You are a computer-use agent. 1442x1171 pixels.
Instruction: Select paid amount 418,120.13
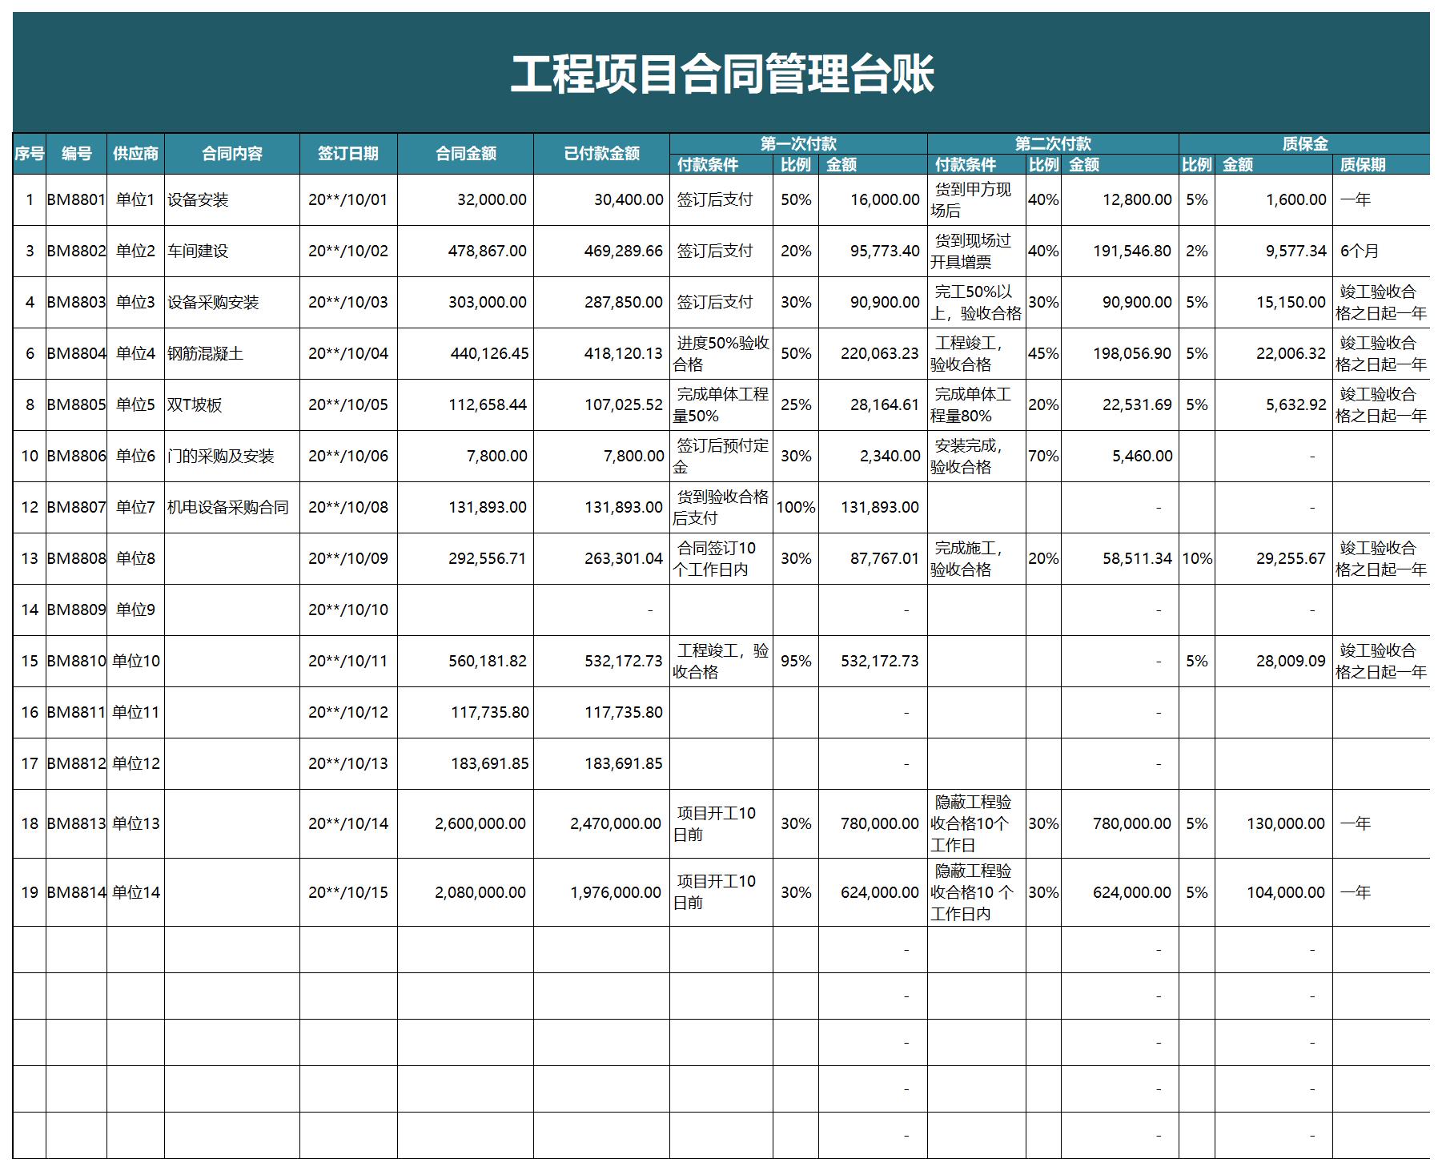point(602,353)
